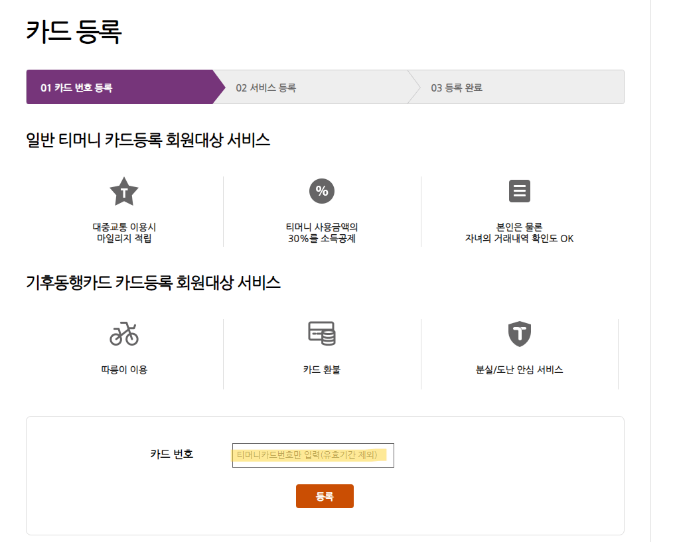Click the T shield loss protection icon
673x542 pixels.
tap(520, 334)
